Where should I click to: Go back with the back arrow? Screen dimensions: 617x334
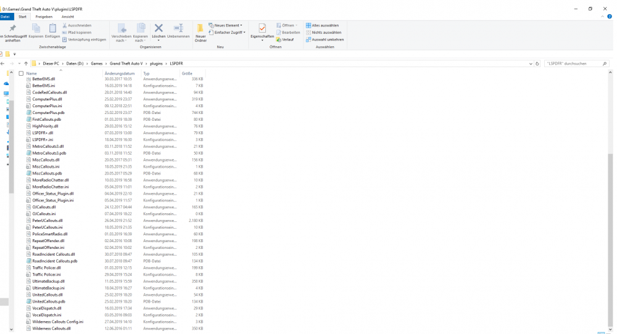point(2,63)
